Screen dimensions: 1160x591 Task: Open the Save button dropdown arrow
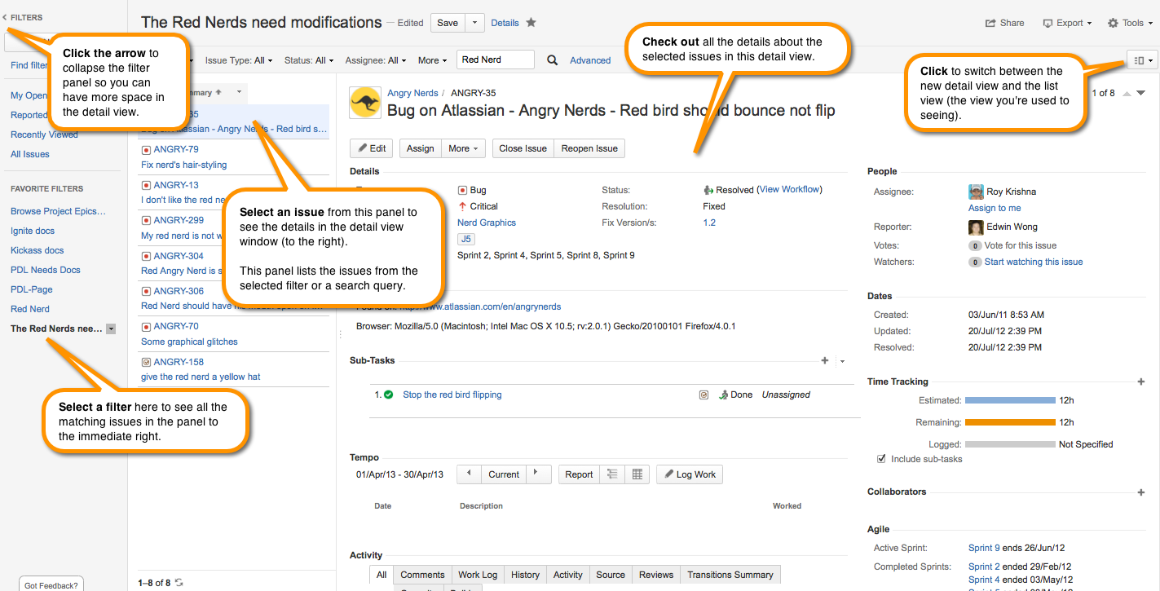click(x=474, y=23)
